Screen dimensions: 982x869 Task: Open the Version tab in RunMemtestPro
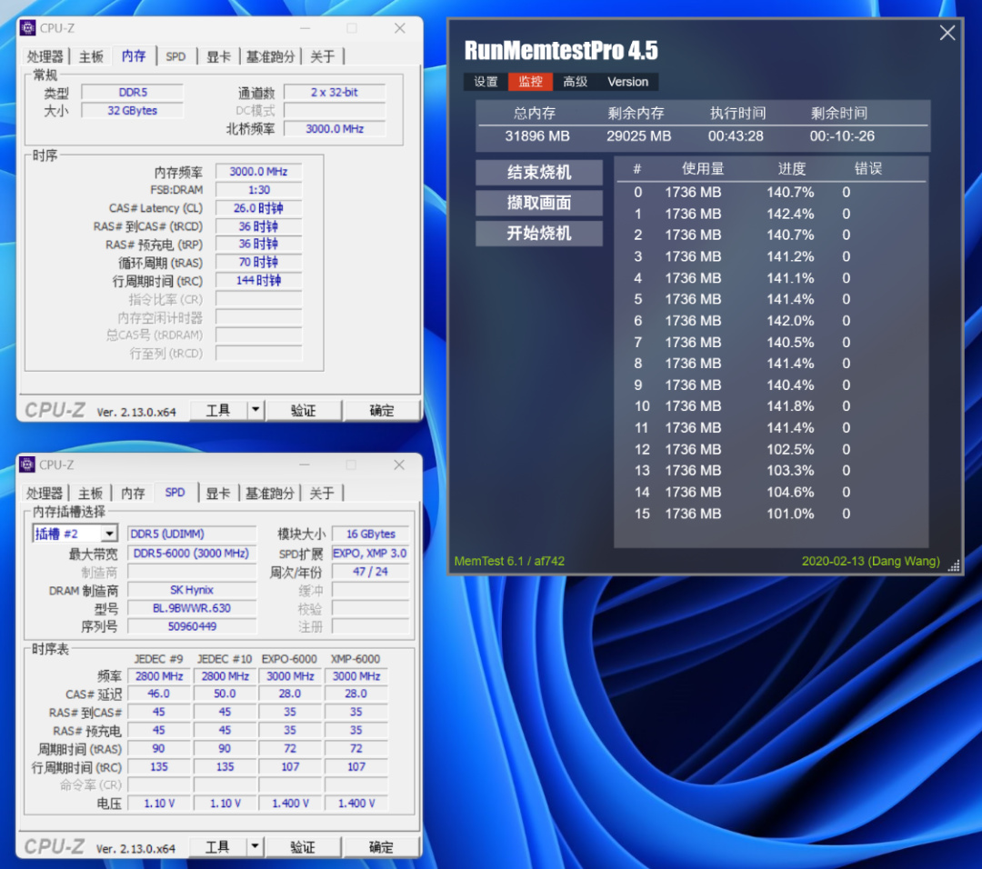[x=628, y=82]
